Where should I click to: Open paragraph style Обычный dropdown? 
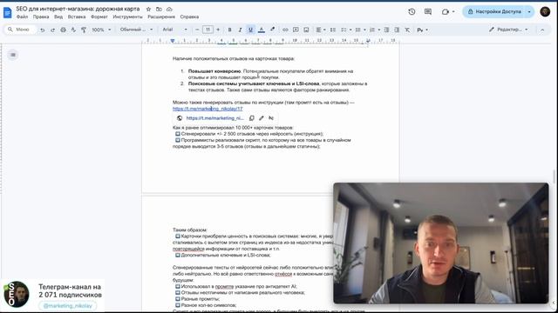coord(136,30)
